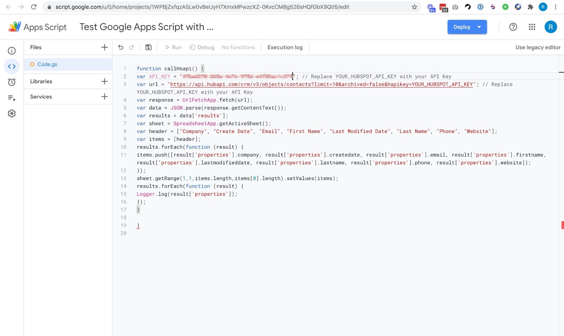Start the Debug button
The image size is (564, 336).
tap(202, 47)
